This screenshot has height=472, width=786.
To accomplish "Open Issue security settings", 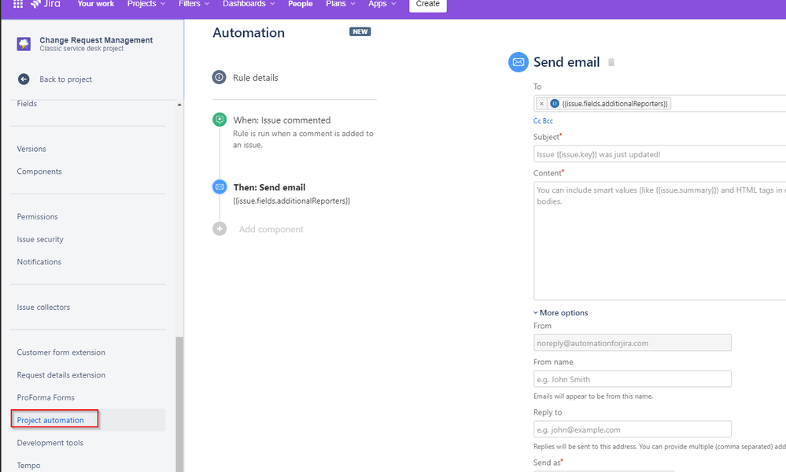I will pos(40,239).
